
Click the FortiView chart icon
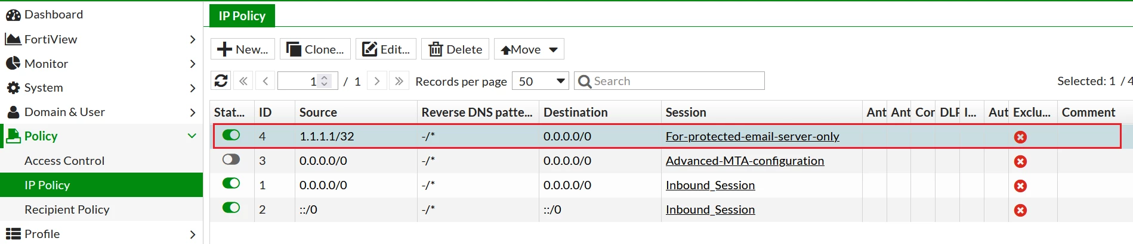coord(13,39)
